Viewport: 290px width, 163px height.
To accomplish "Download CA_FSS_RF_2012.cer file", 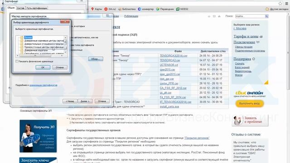I will (173, 88).
